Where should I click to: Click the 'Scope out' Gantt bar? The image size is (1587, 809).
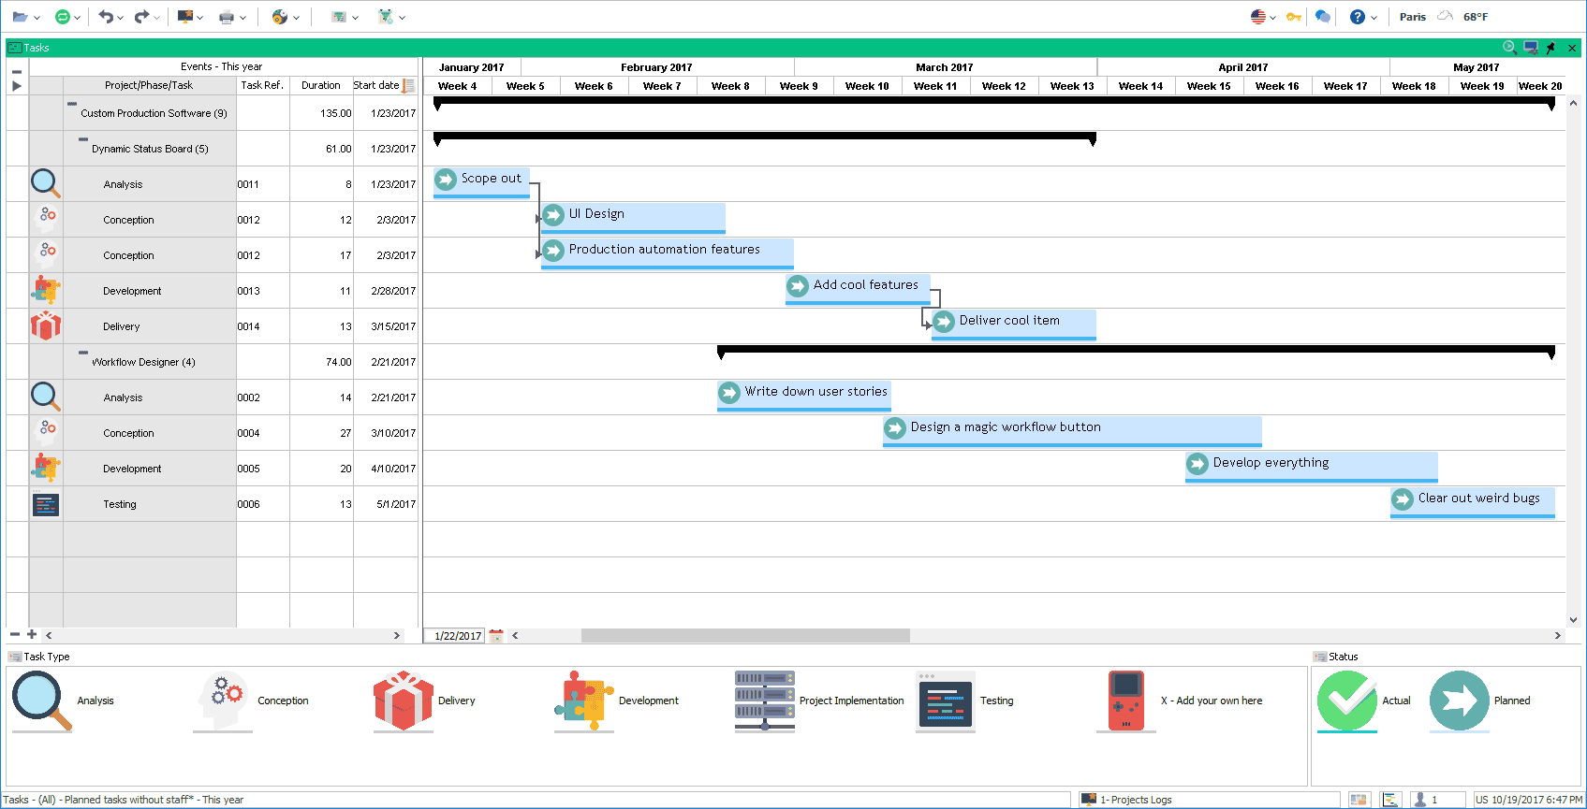click(481, 182)
